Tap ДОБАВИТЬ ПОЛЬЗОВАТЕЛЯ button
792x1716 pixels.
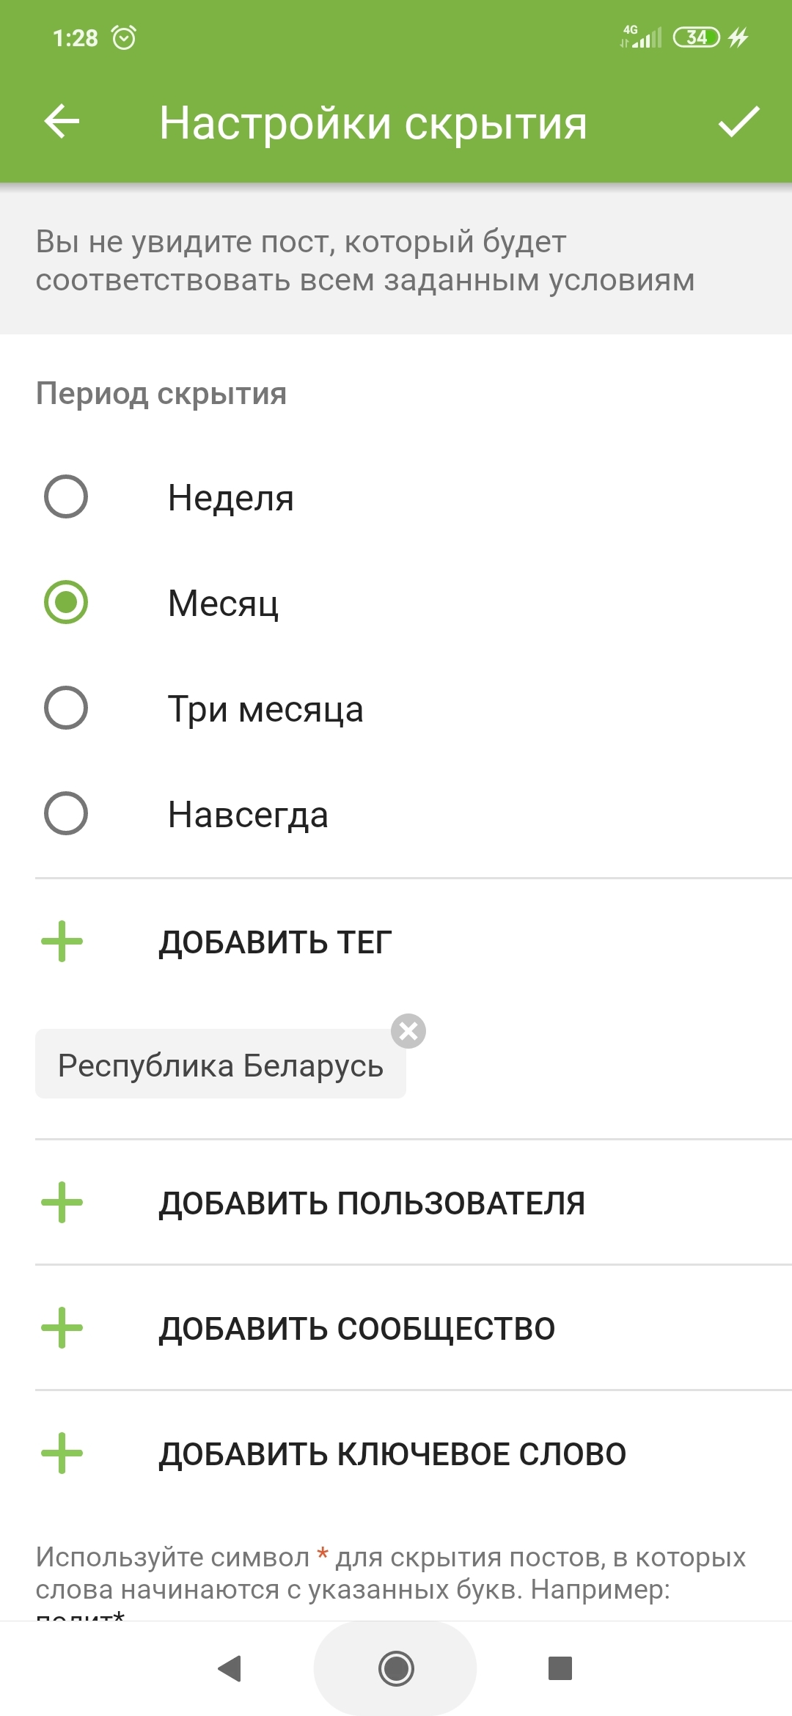pyautogui.click(x=372, y=1203)
